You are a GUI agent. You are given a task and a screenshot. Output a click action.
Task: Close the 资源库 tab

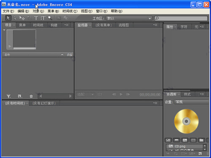pyautogui.click(x=179, y=94)
